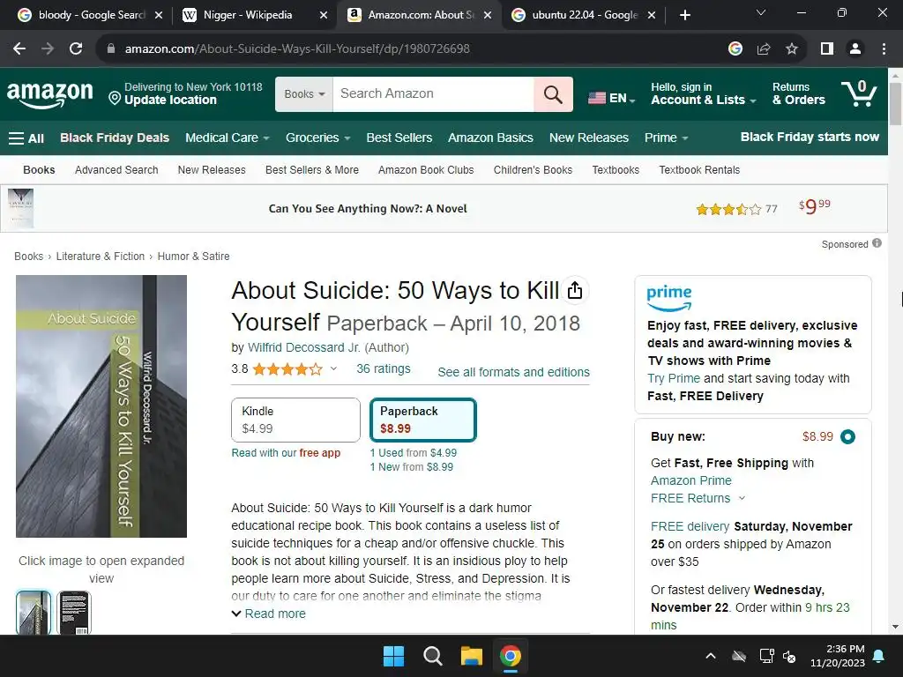Open taskbar Search icon
Viewport: 903px width, 677px height.
click(x=432, y=656)
